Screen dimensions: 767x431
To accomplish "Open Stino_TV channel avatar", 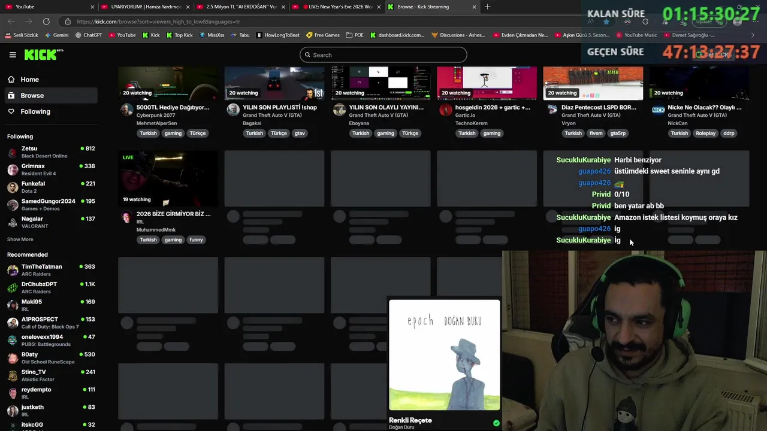I will (13, 375).
